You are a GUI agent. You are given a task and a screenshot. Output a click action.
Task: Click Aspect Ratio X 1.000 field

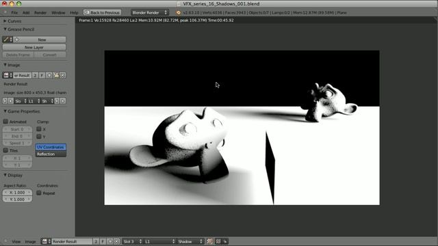tap(17, 193)
